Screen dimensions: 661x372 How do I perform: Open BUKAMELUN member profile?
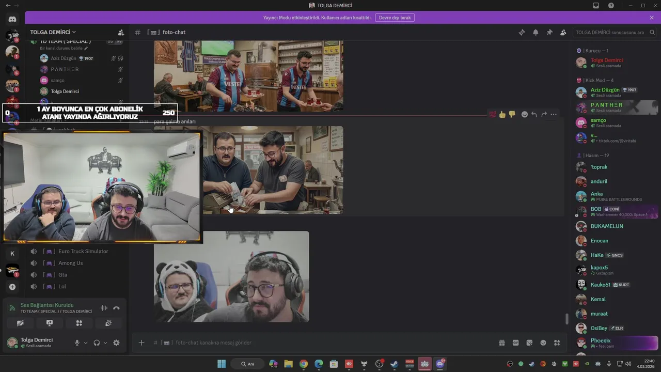615,226
